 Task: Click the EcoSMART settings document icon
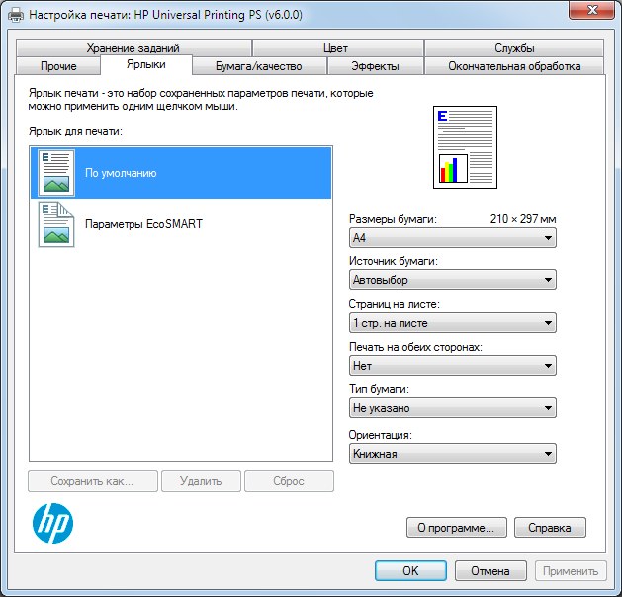click(x=56, y=224)
